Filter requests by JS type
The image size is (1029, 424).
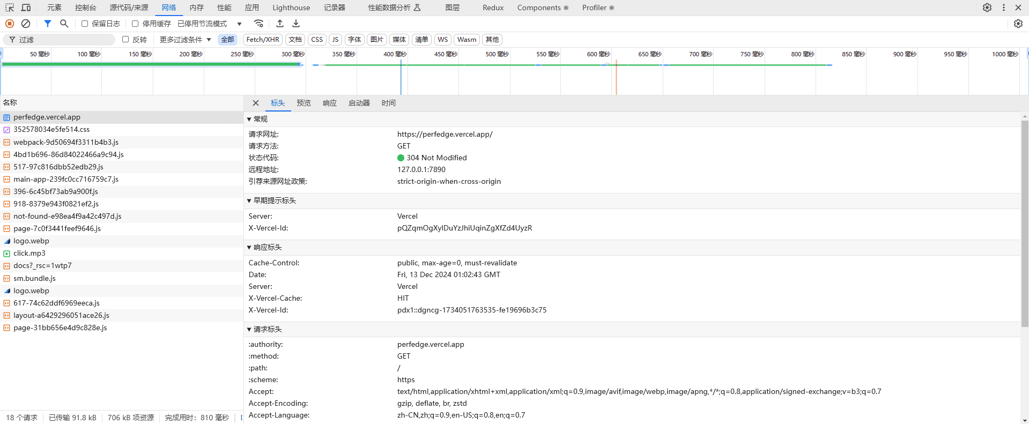tap(335, 40)
